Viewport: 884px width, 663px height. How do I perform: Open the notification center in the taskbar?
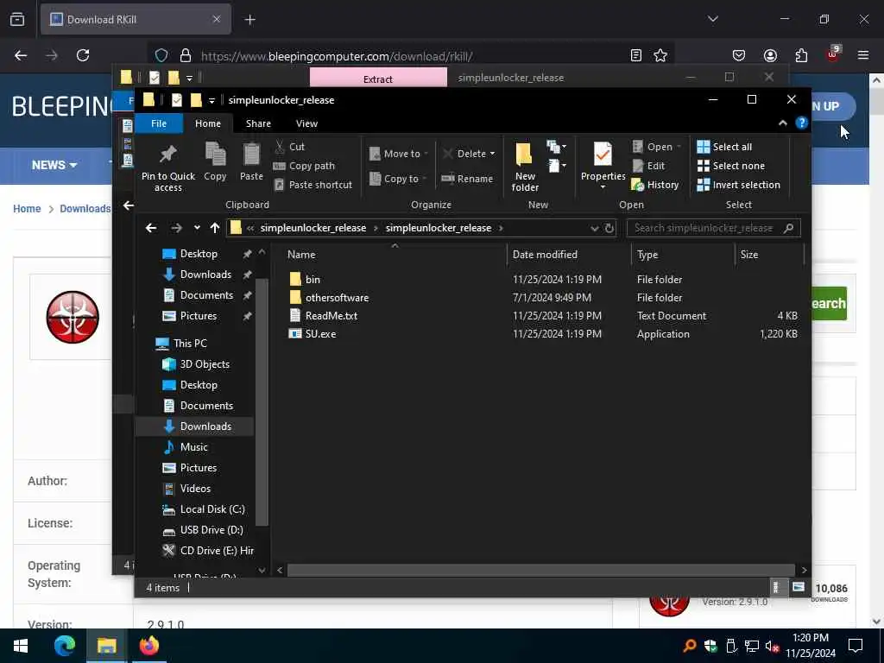pos(856,646)
